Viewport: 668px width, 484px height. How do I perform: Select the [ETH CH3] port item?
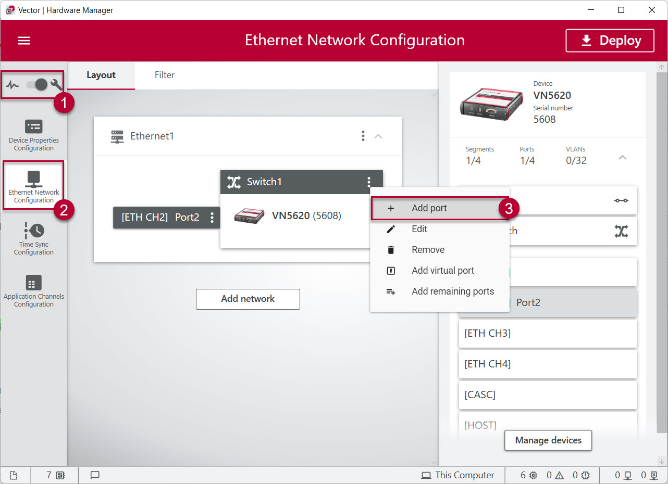tap(548, 334)
